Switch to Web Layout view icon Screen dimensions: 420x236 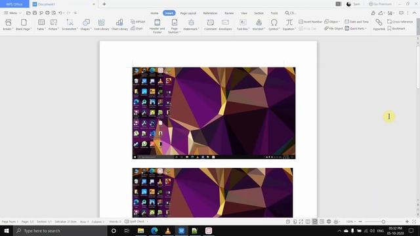[329, 222]
